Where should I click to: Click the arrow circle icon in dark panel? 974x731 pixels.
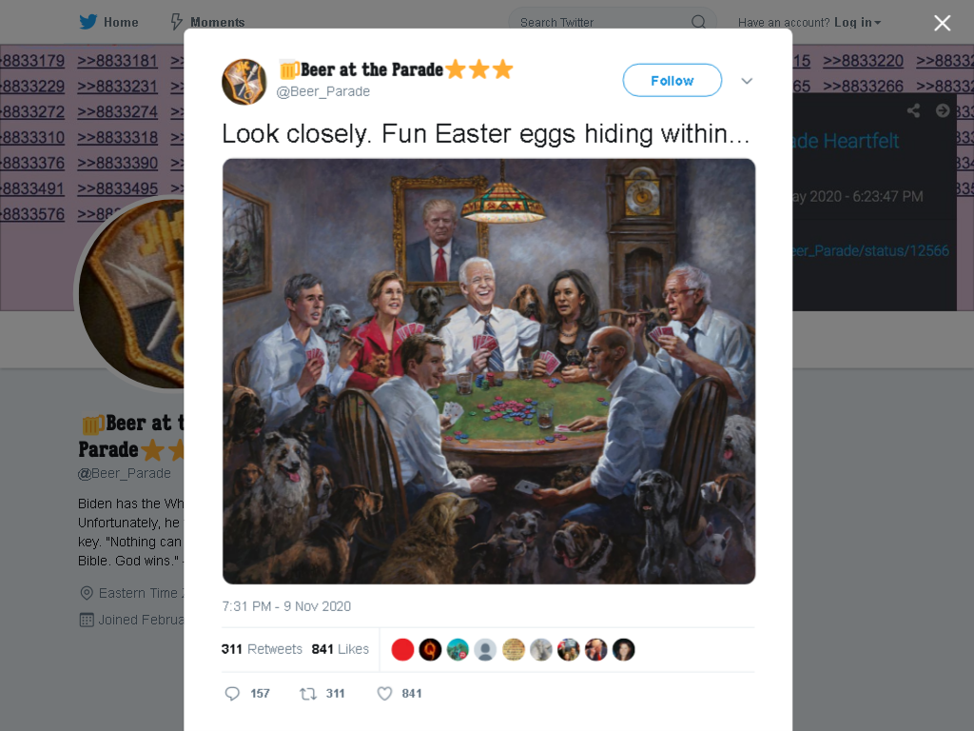(x=943, y=110)
